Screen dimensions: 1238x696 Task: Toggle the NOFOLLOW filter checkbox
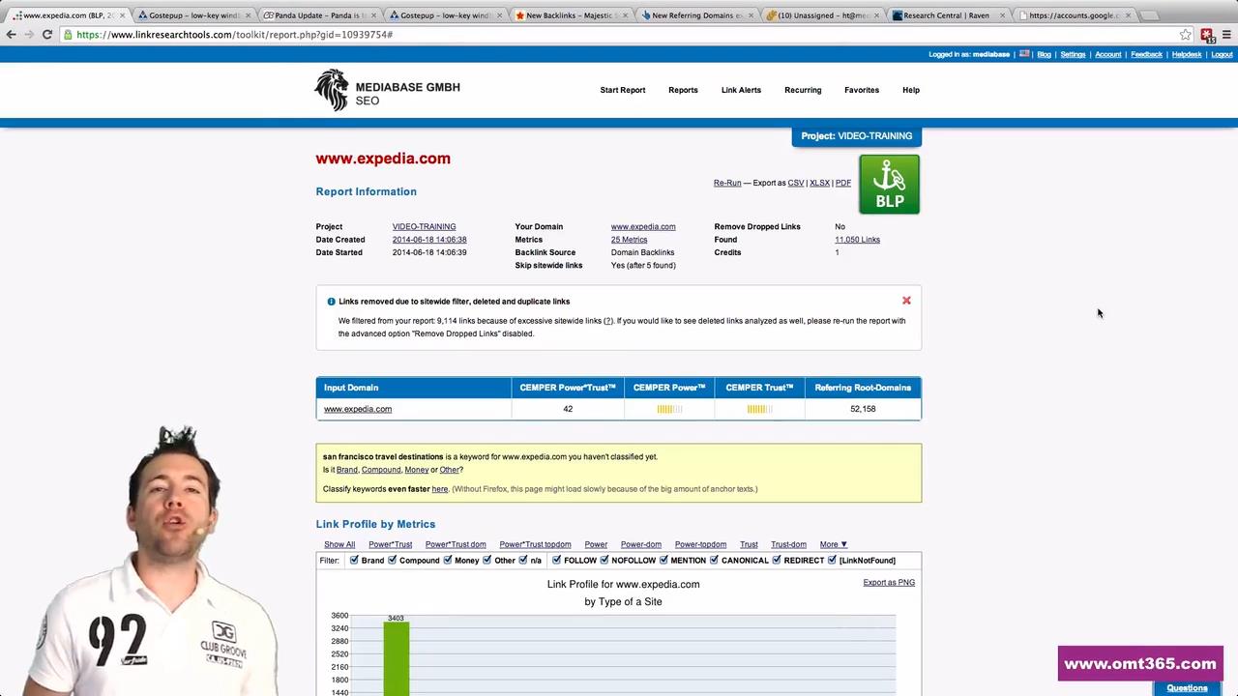(x=604, y=561)
